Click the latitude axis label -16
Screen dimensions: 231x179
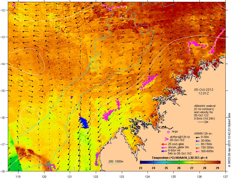tap(3, 118)
